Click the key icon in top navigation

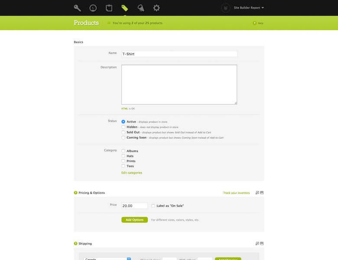78,8
